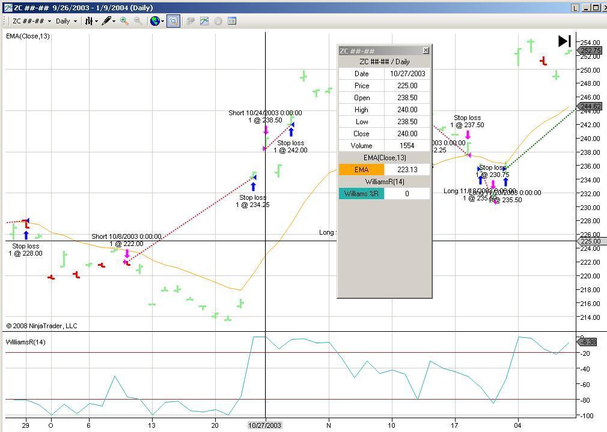Click the © 2008 NinjaTrader, LLC text

coord(42,326)
